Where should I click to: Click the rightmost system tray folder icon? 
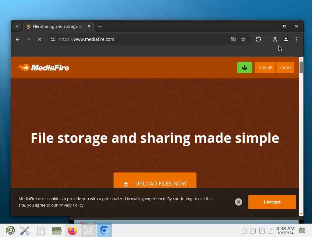pos(302,230)
